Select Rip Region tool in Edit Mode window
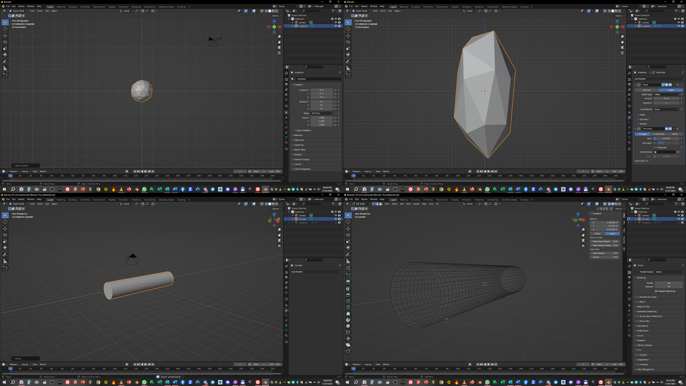Screen dimensions: 686x386 click(x=348, y=351)
